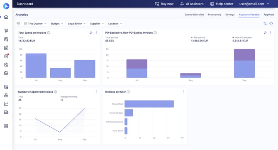
Task: Click the Tessa Rose bar in Invoices per User
Action: (x=149, y=104)
